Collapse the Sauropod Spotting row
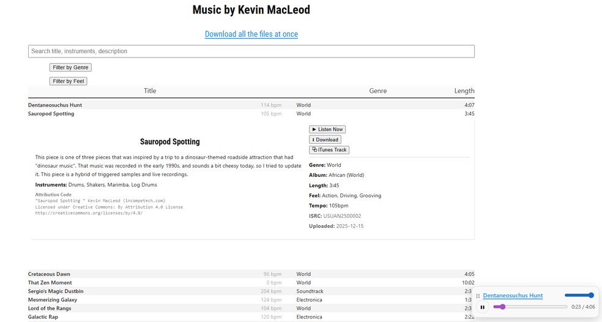Screen dimensions: 602x322 (51, 114)
